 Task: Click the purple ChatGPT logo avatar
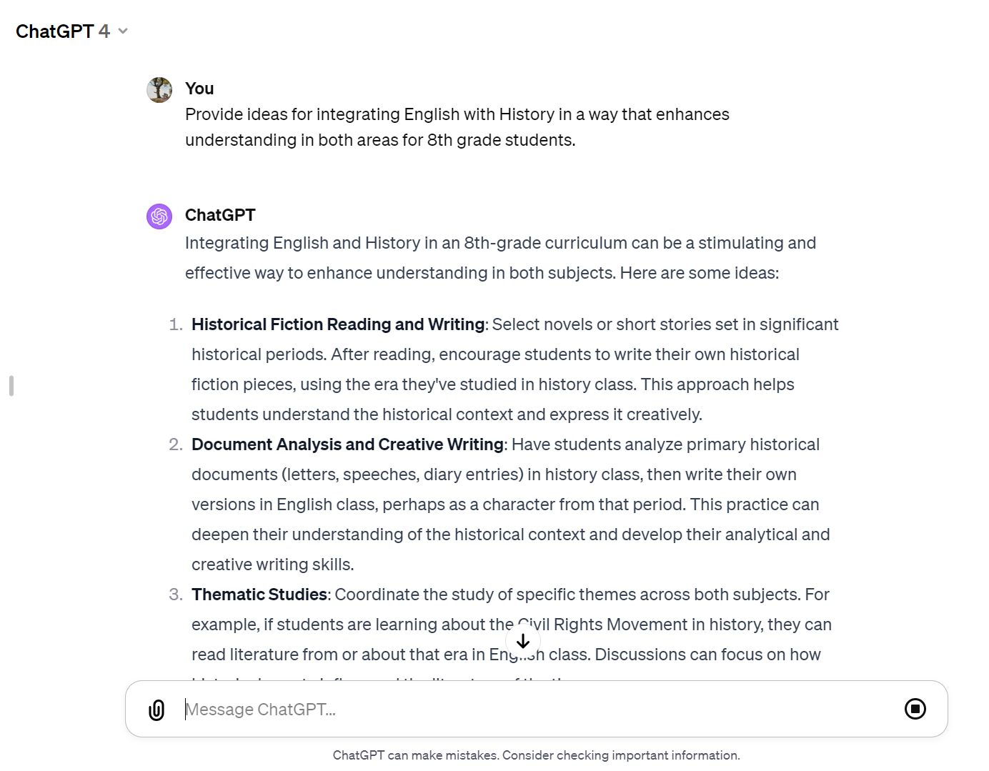pos(159,216)
